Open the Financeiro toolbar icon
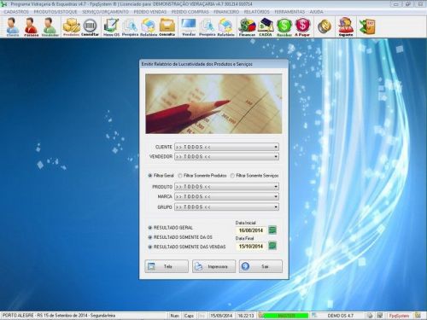This screenshot has width=427, height=320. tap(247, 27)
